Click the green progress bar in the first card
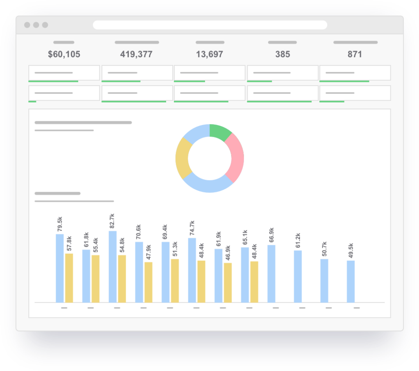This screenshot has width=419, height=371. pyautogui.click(x=53, y=80)
